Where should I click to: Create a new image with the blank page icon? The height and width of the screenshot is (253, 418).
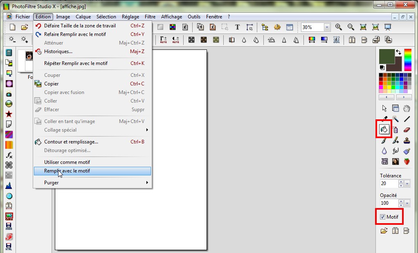[x=13, y=27]
